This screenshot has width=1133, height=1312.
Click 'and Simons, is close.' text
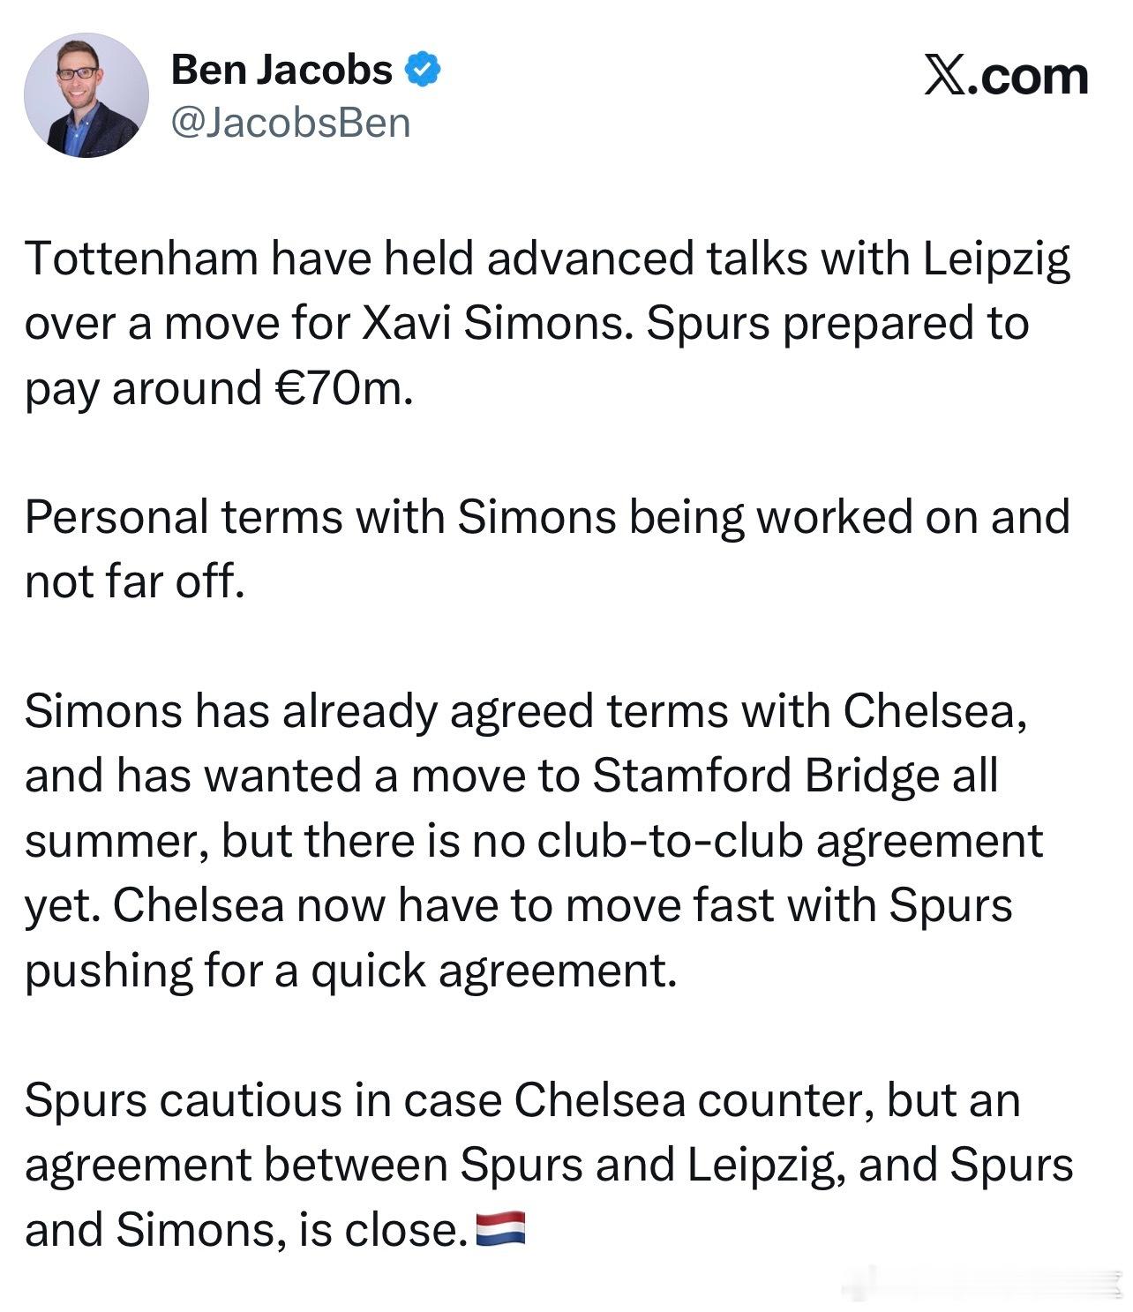point(245,1229)
